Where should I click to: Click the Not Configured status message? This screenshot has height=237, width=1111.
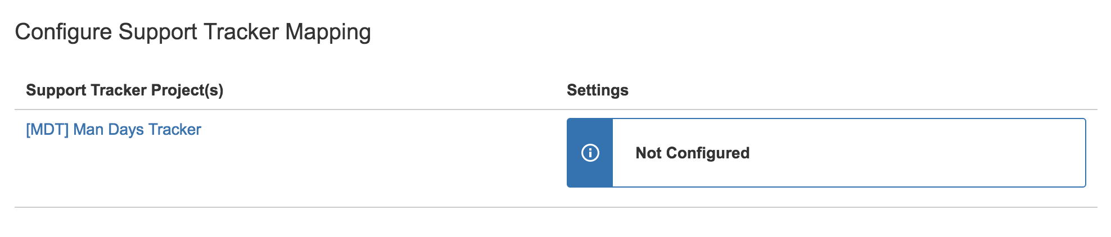[x=692, y=153]
